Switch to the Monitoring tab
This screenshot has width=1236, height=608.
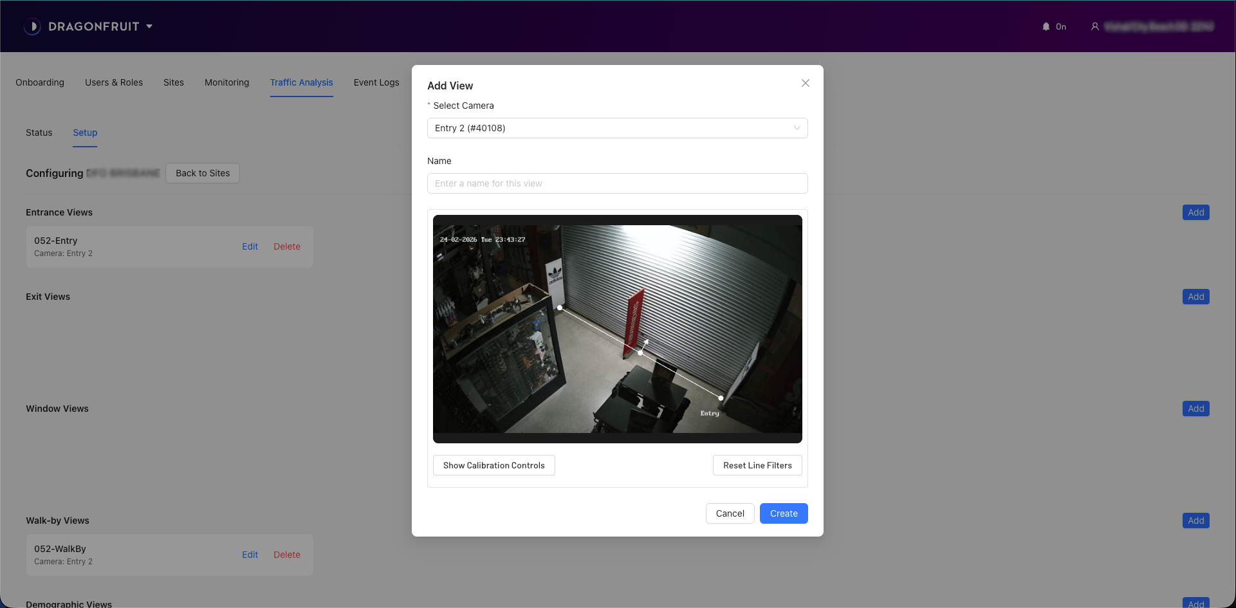226,82
